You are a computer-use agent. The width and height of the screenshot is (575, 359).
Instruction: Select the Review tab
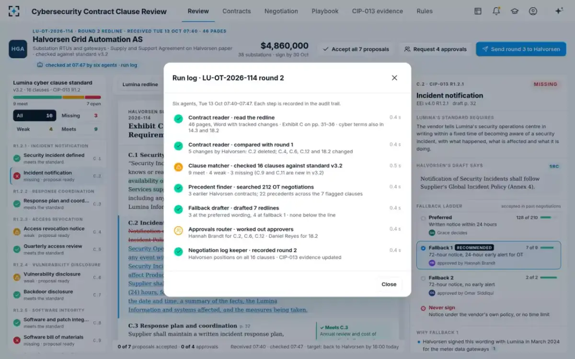198,11
